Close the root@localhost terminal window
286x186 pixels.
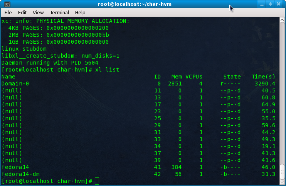(279, 4)
